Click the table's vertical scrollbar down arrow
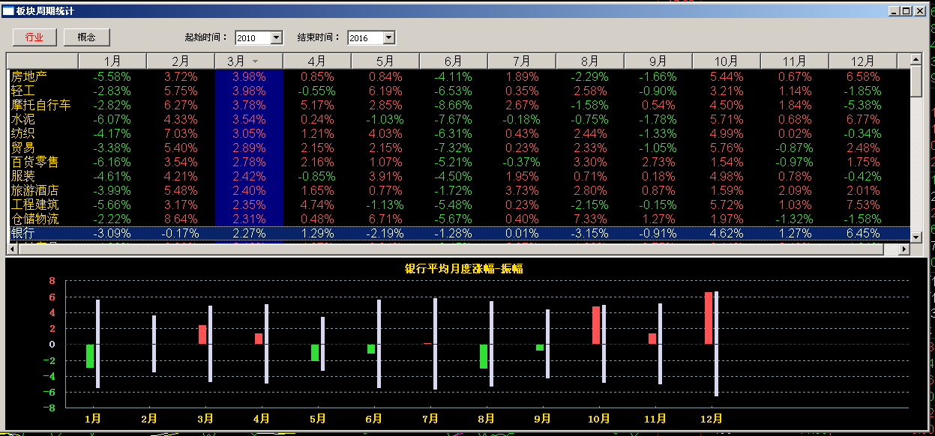Screen dimensions: 935x436 click(916, 237)
